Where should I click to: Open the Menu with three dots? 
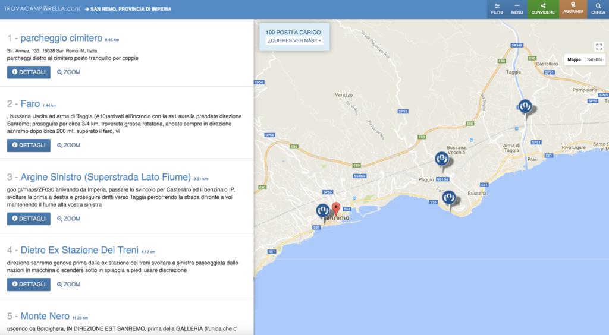click(x=517, y=9)
